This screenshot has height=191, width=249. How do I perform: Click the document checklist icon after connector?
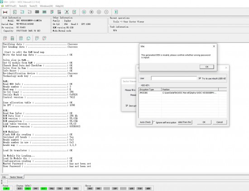15,12
